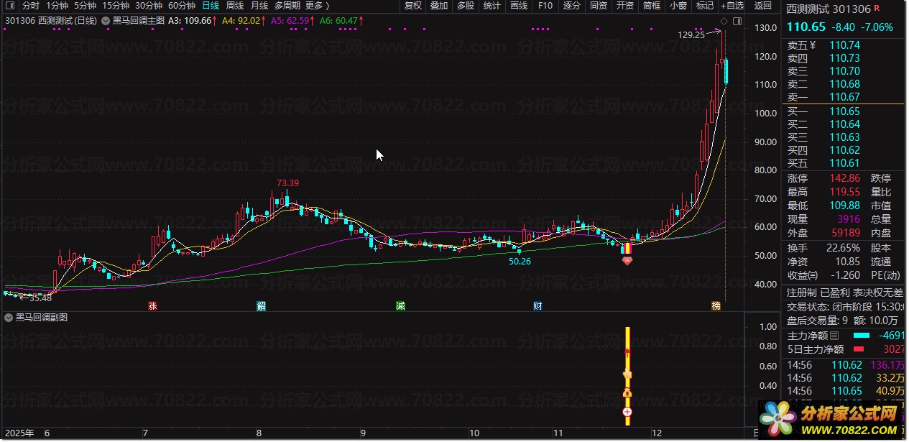Click the 注册制 tag
The image size is (909, 442).
coord(801,293)
